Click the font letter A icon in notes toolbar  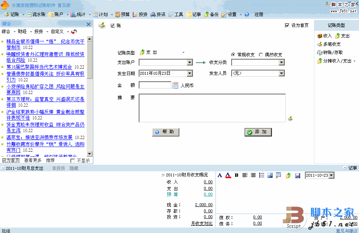click(x=220, y=175)
